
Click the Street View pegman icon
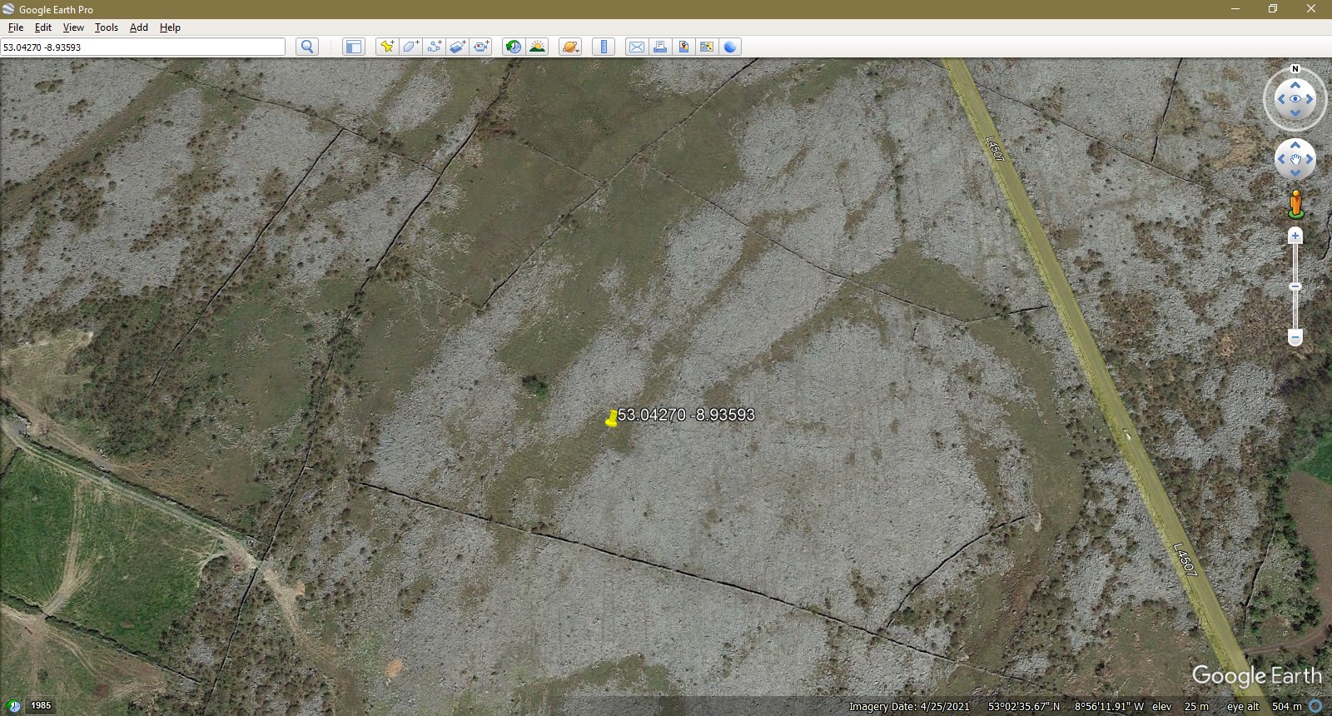[x=1295, y=204]
